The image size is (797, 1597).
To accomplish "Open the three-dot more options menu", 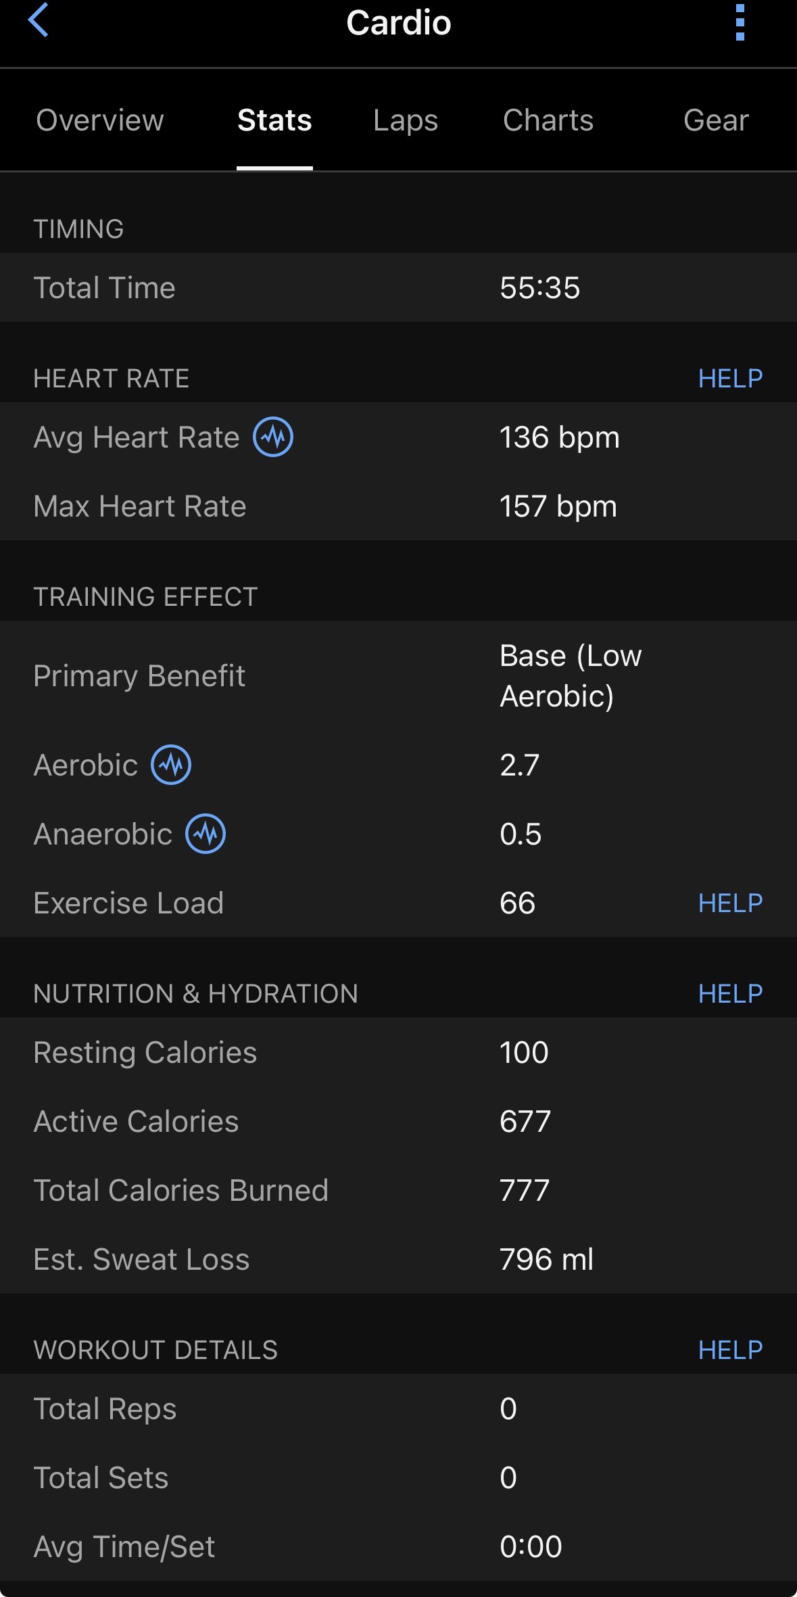I will pyautogui.click(x=740, y=22).
